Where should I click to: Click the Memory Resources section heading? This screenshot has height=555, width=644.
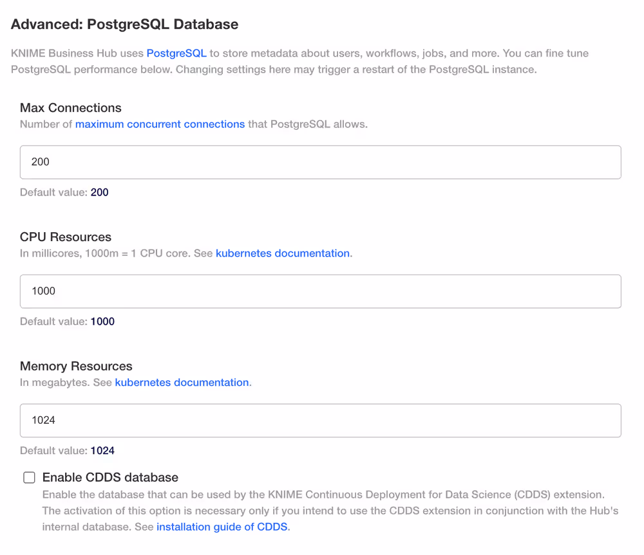click(75, 366)
